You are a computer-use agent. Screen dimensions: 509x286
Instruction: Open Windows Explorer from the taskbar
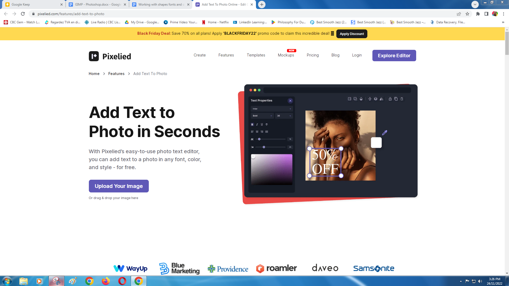(23, 281)
